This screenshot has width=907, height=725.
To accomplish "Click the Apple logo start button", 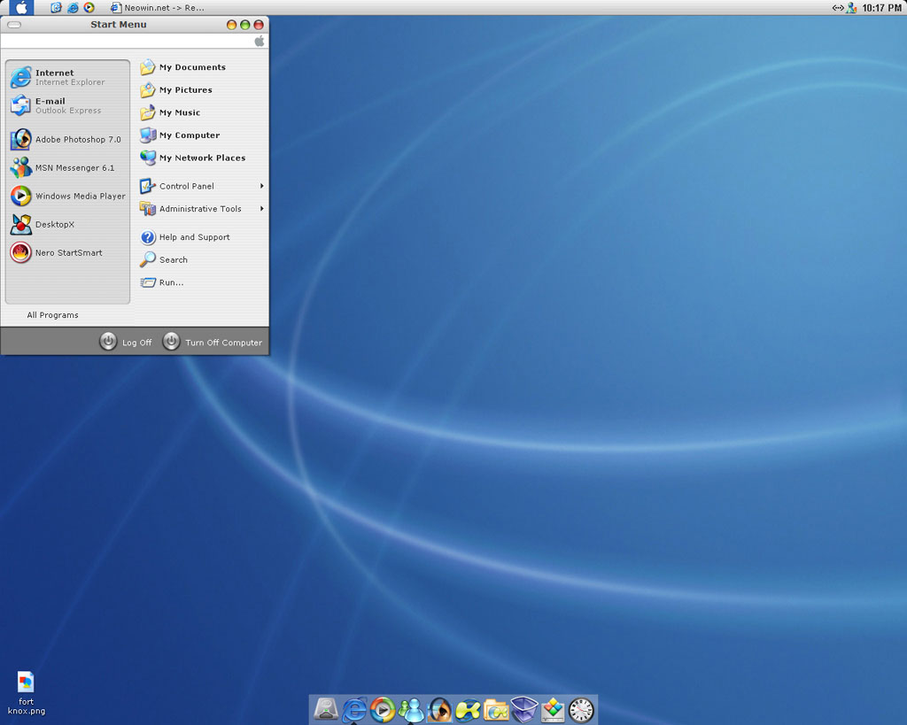I will 21,8.
